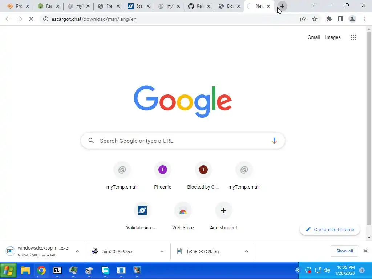Expand options for aim502829.exe download

pyautogui.click(x=162, y=251)
